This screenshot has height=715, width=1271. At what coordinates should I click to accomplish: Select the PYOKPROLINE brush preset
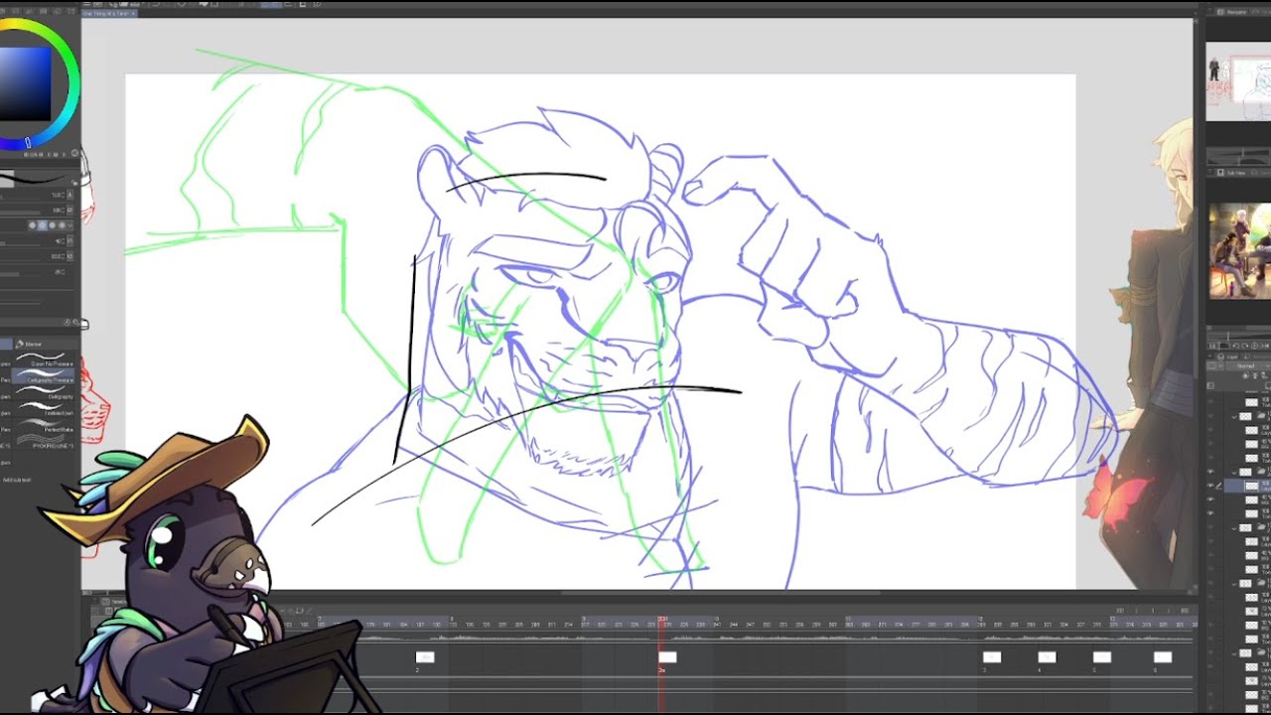[x=44, y=442]
